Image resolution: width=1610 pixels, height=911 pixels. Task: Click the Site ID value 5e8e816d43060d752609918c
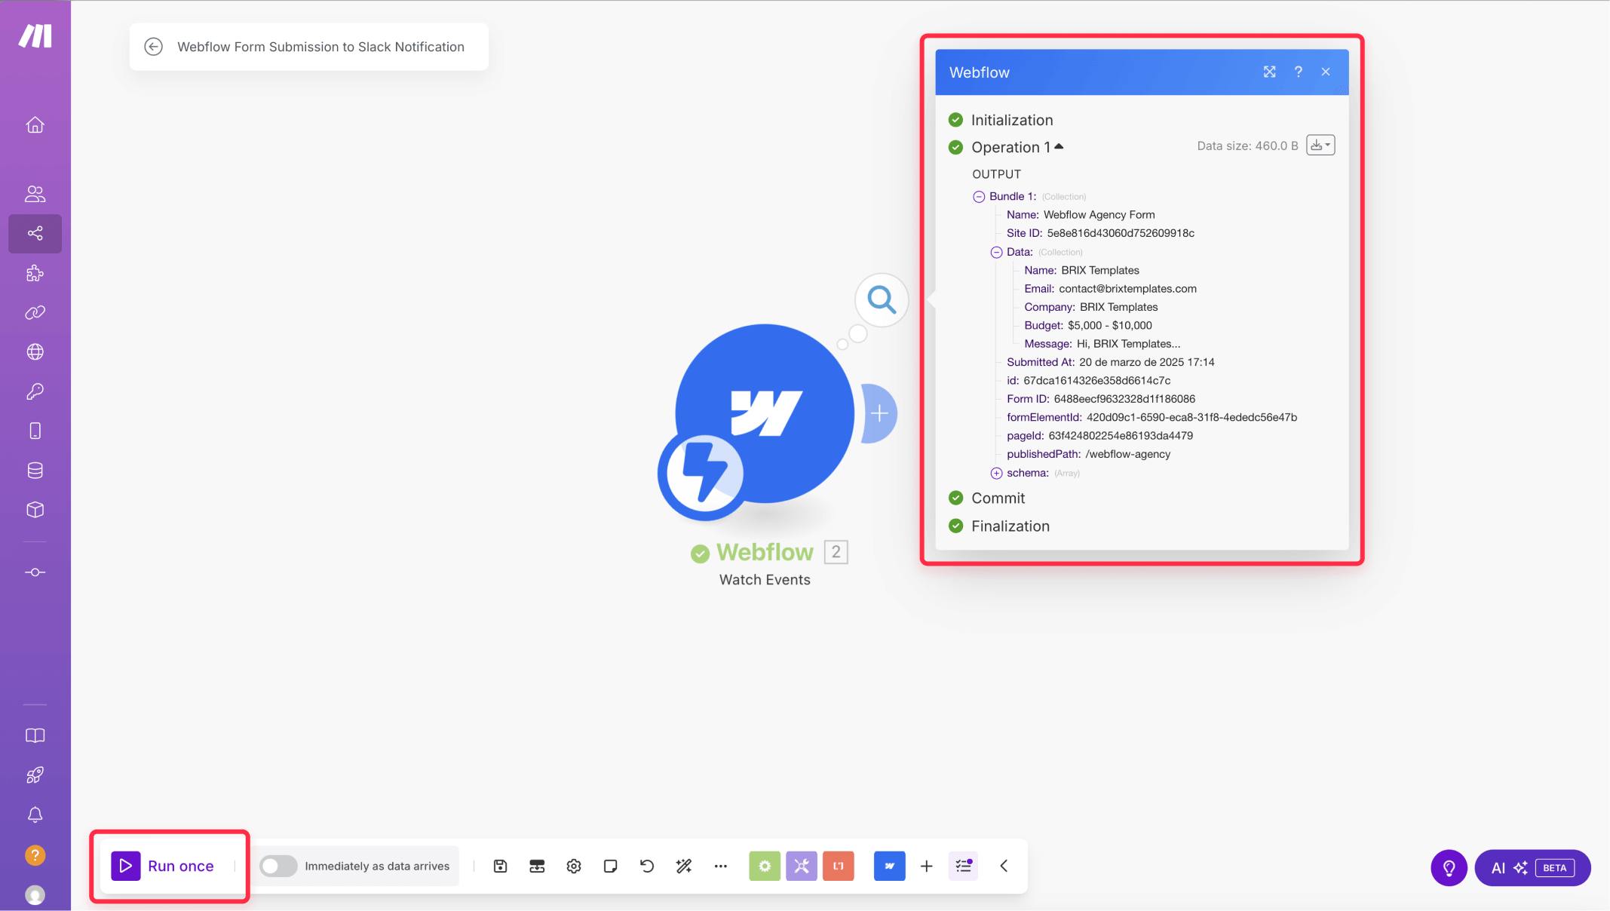pyautogui.click(x=1120, y=233)
